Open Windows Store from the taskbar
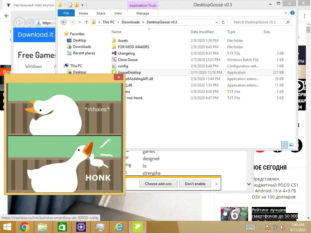Screen dimensions: 311x233 tap(62, 227)
